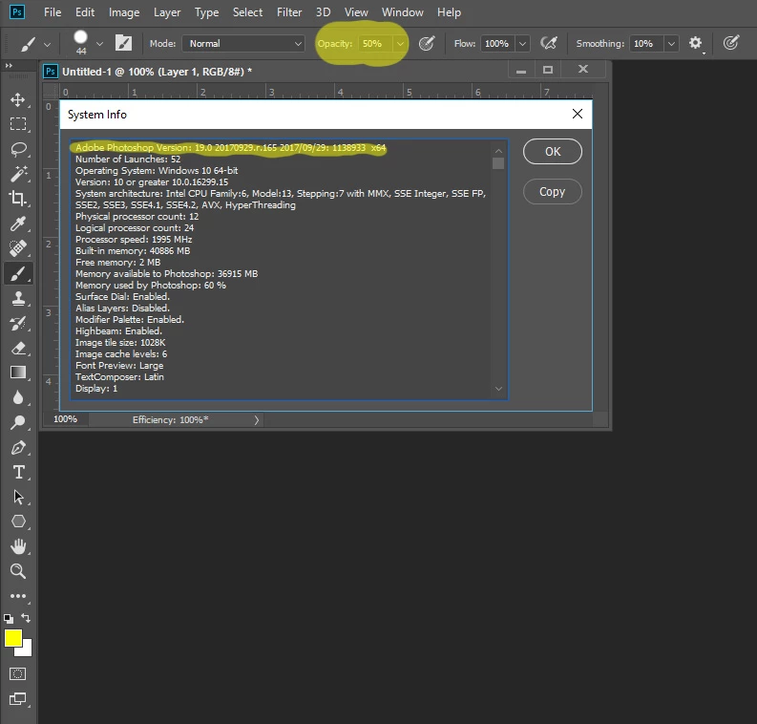Select the History Brush tool
This screenshot has width=757, height=724.
pyautogui.click(x=18, y=323)
